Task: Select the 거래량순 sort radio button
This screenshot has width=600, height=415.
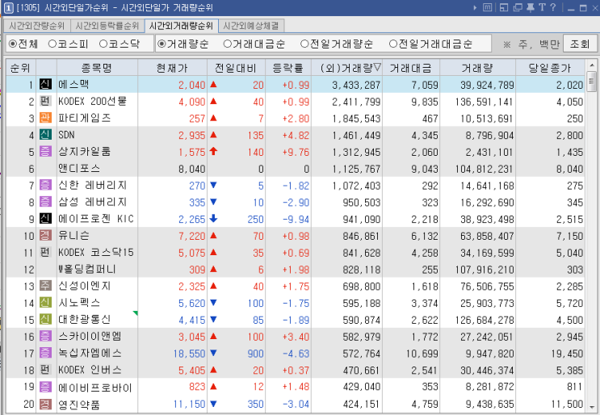Action: point(162,44)
